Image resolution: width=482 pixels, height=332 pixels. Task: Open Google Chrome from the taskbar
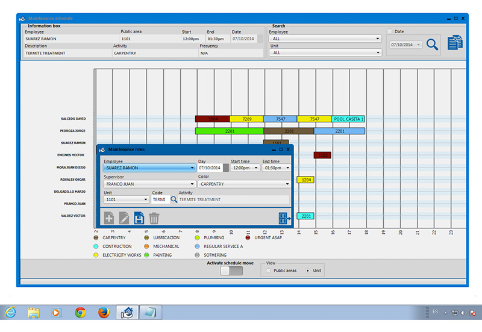[80, 312]
